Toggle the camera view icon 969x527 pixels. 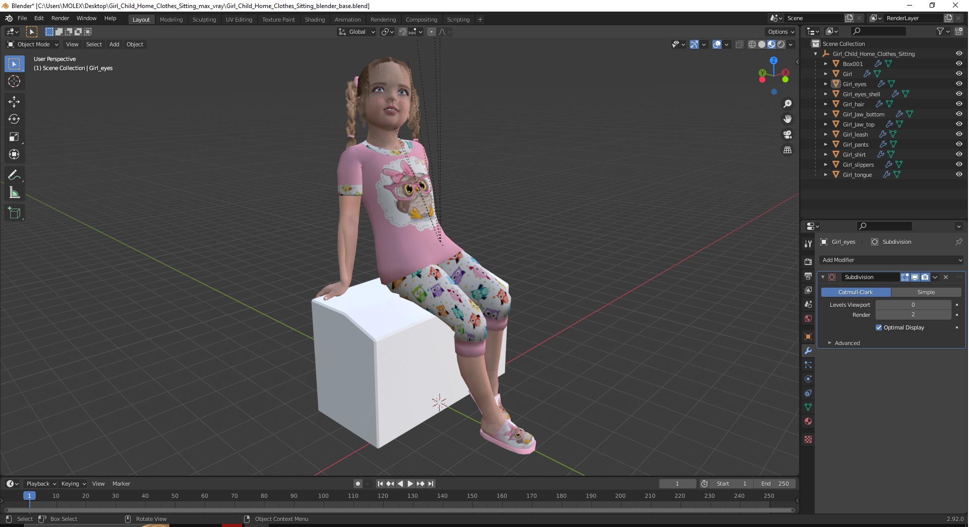pyautogui.click(x=787, y=135)
